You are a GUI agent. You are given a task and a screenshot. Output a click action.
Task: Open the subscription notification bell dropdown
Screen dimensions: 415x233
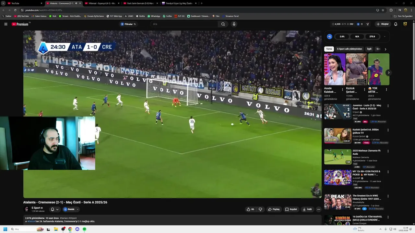(x=54, y=209)
